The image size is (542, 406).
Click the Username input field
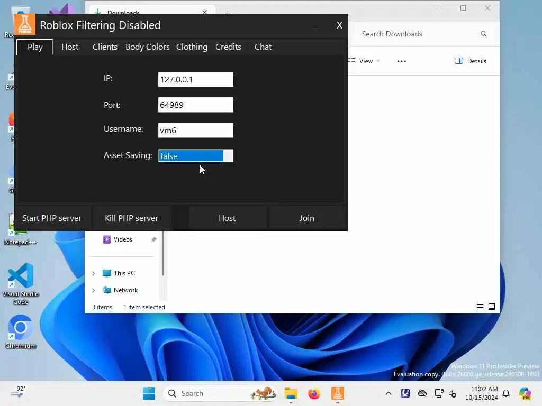click(x=196, y=130)
